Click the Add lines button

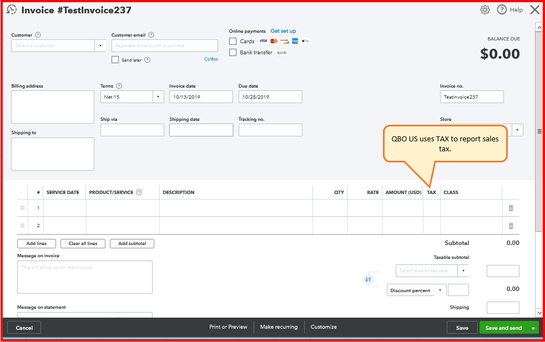click(37, 243)
